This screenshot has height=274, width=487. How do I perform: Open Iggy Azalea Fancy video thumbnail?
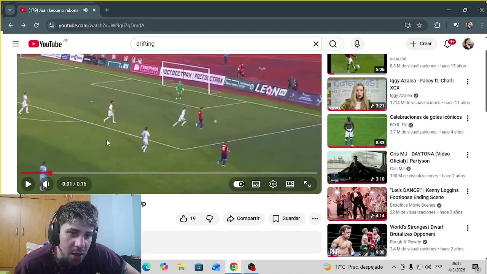coord(357,94)
